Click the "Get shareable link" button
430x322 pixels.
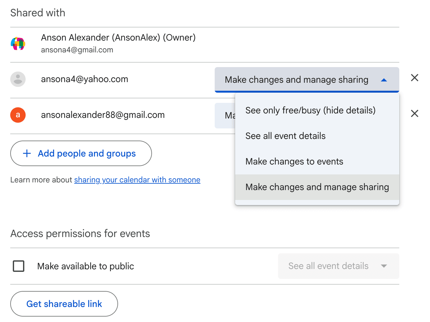point(64,303)
